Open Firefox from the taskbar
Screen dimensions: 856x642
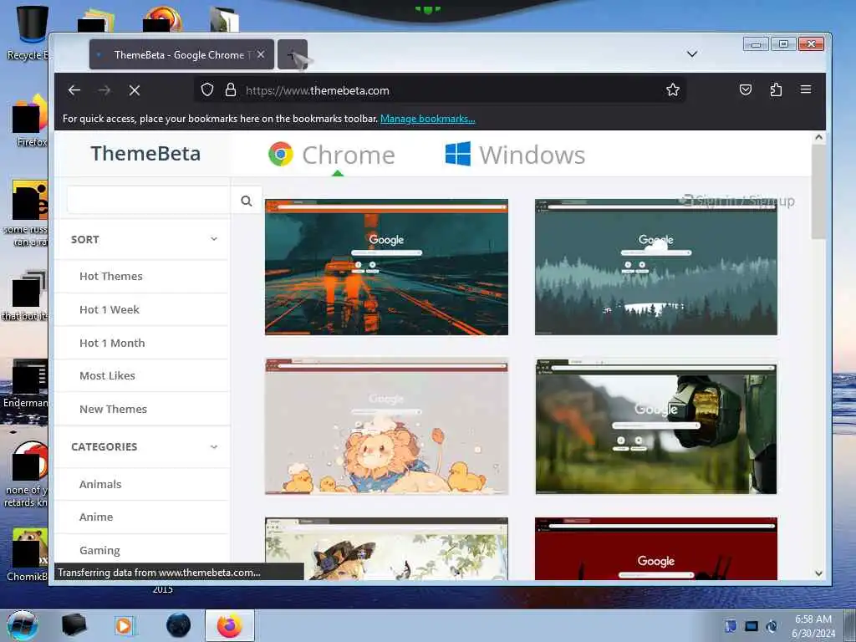point(230,625)
